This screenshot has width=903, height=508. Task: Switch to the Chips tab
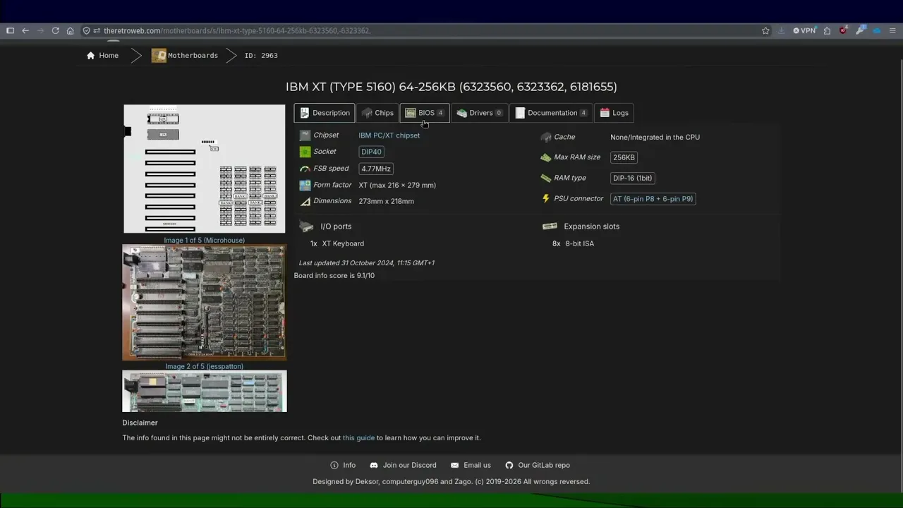[377, 113]
